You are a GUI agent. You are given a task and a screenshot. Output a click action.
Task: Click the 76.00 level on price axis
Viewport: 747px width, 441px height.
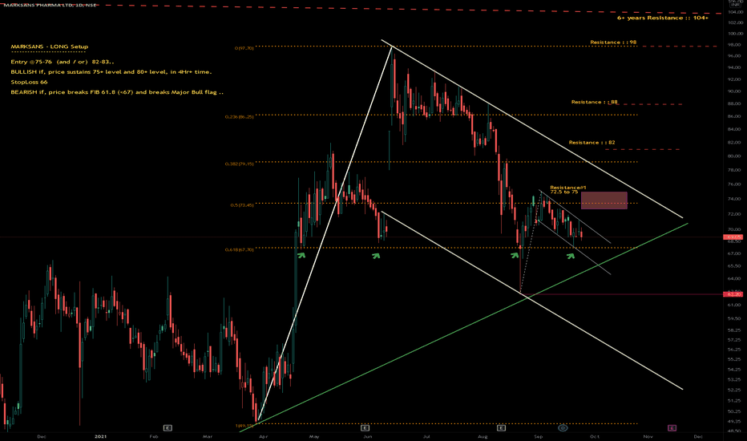coord(734,184)
